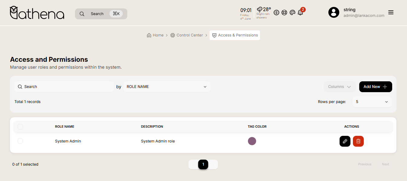This screenshot has width=407, height=181.
Task: Click the table Search input field
Action: coord(64,87)
